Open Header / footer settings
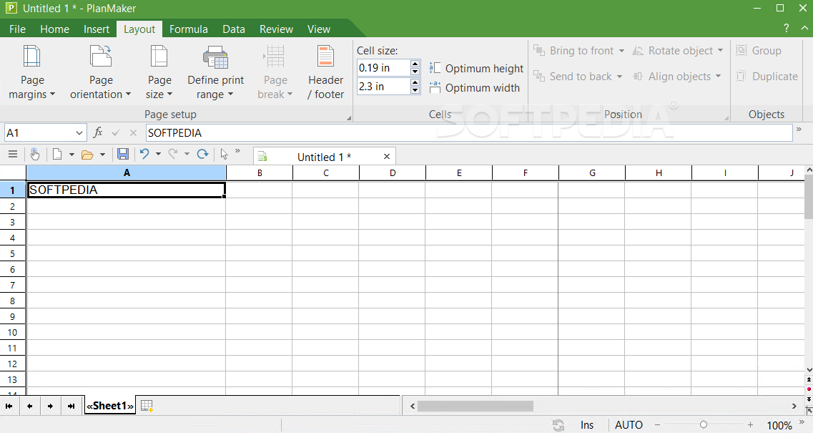813x433 pixels. 325,72
